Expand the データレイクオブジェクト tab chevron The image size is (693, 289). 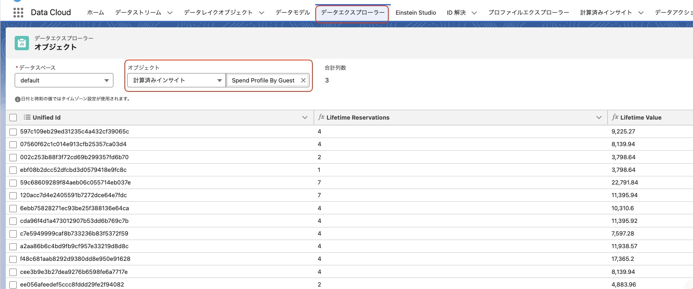point(262,13)
